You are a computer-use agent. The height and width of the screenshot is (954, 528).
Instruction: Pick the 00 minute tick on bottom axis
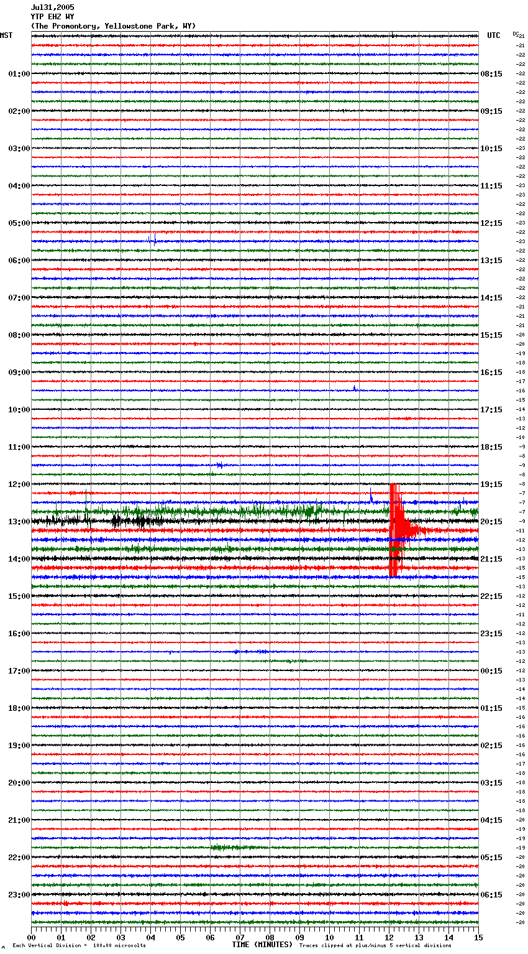[31, 937]
